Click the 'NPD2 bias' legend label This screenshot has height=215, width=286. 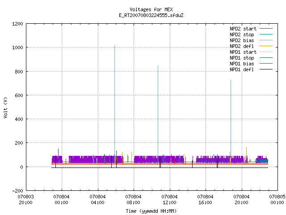[x=242, y=40]
